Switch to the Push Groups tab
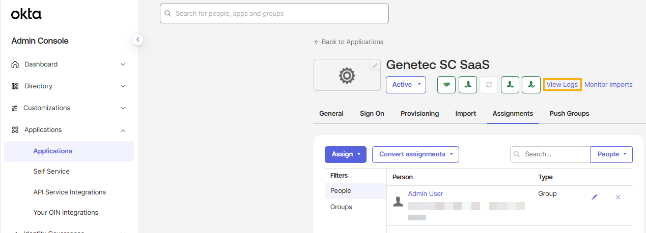The width and height of the screenshot is (646, 233). 569,114
